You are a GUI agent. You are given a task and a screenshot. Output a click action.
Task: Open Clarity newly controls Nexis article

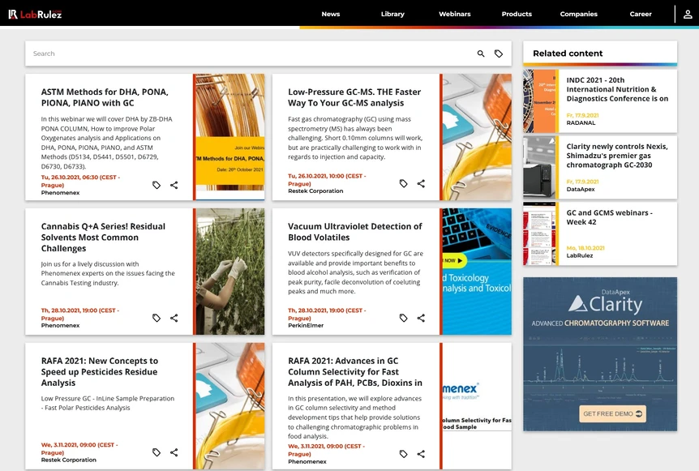(617, 156)
